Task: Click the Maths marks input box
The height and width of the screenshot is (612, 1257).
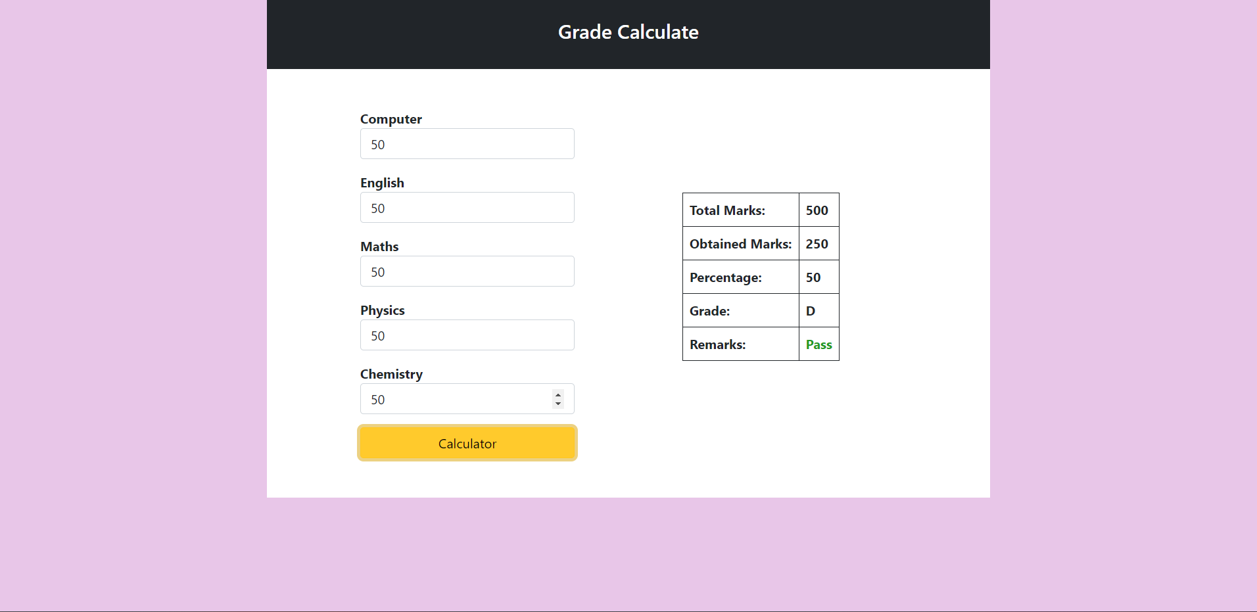Action: [x=467, y=271]
